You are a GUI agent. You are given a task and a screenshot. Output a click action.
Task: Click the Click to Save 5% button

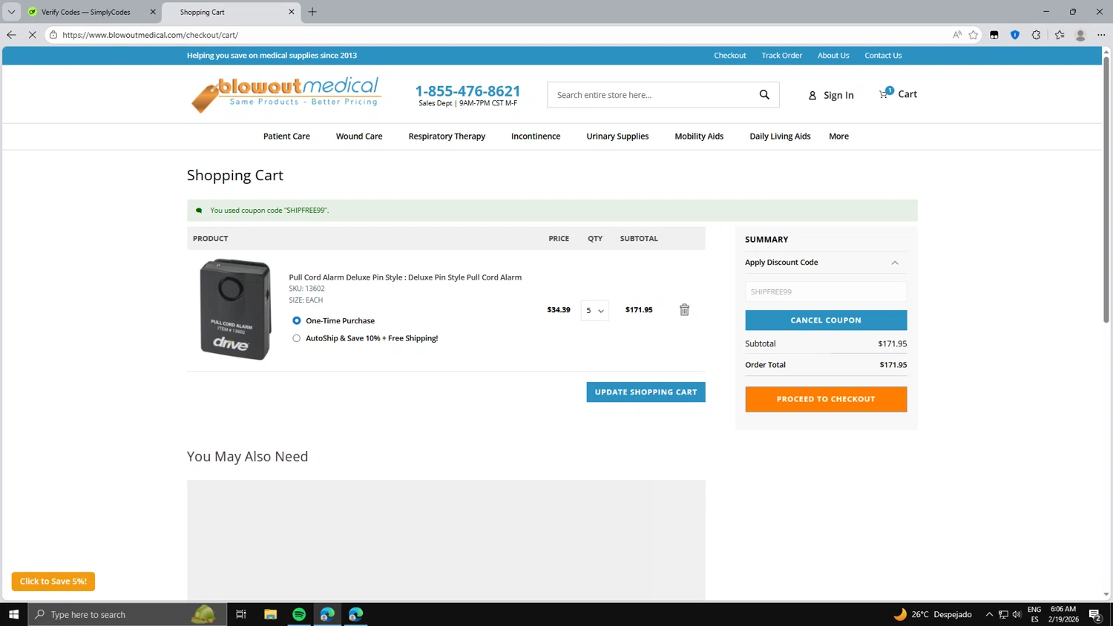[53, 581]
